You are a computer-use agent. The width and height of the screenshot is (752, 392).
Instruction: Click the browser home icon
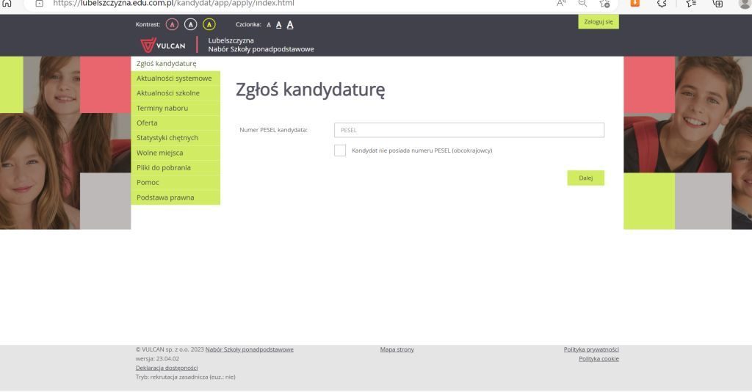pyautogui.click(x=8, y=3)
